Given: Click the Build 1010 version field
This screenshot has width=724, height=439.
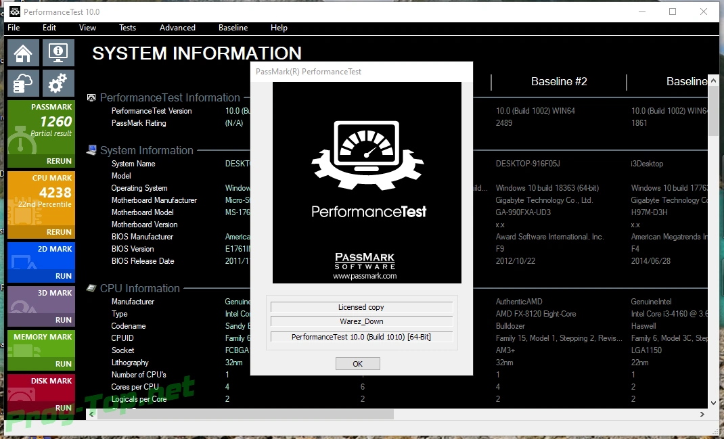Looking at the screenshot, I should (x=361, y=337).
